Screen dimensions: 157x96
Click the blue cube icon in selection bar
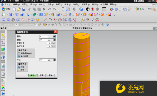tap(107, 25)
